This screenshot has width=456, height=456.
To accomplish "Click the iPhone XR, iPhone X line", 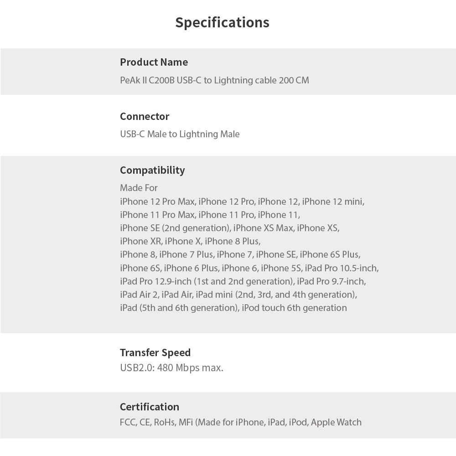I will coord(190,241).
